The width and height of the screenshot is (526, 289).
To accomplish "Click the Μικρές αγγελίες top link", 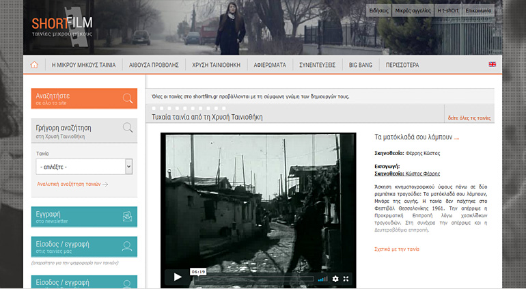I will click(x=413, y=10).
